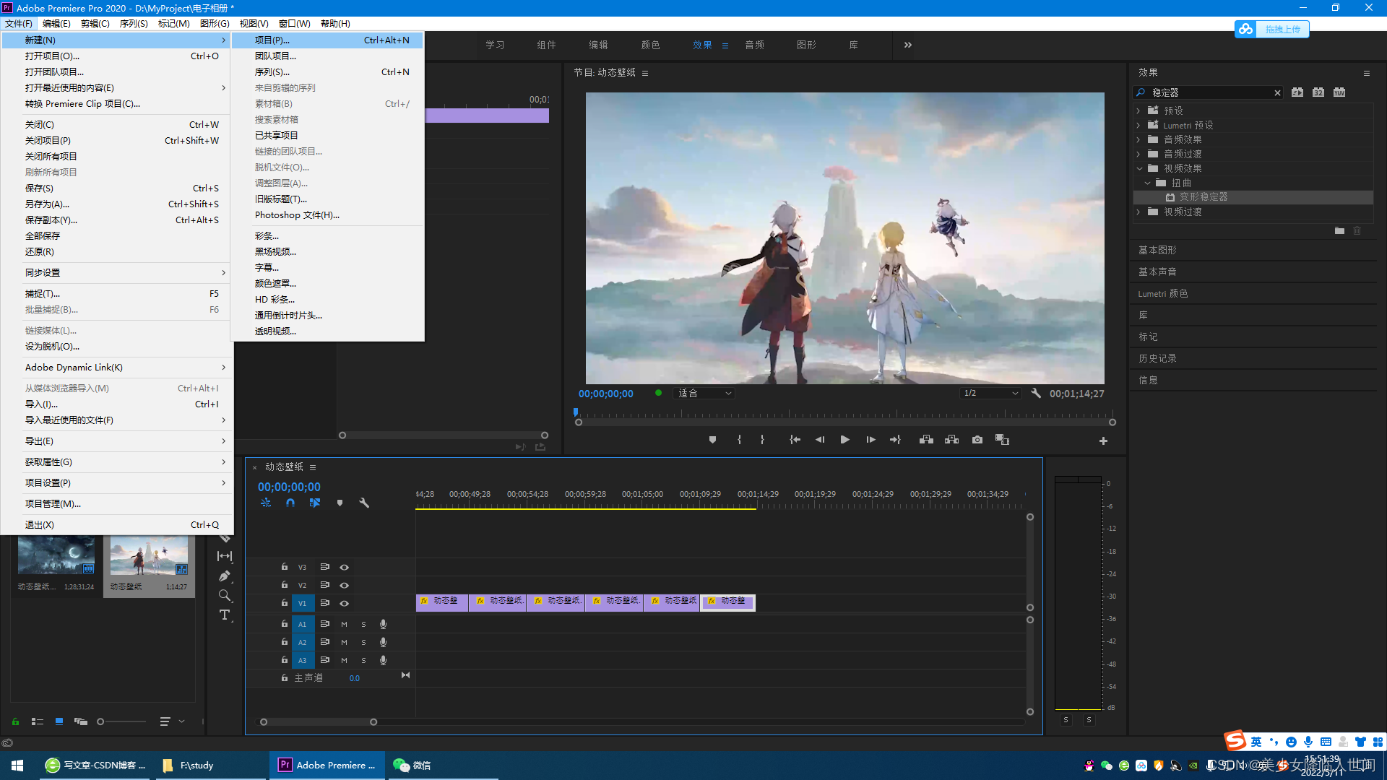Select the Zoom tool
Image resolution: width=1387 pixels, height=780 pixels.
click(225, 596)
